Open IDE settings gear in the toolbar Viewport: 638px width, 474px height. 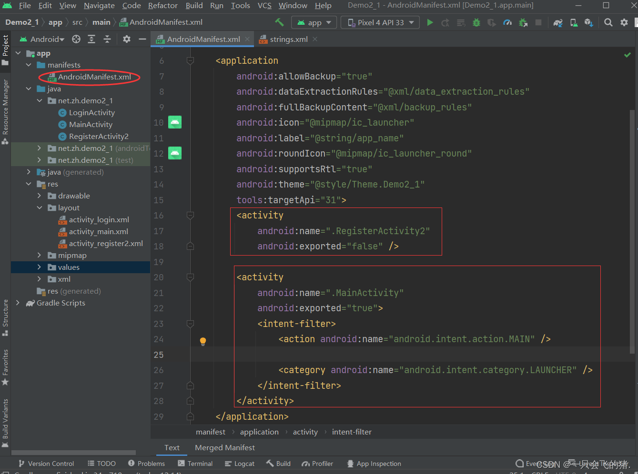[624, 22]
